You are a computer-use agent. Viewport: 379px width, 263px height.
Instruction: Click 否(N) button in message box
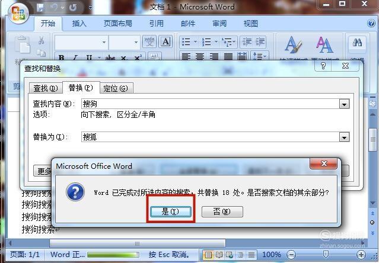[222, 211]
